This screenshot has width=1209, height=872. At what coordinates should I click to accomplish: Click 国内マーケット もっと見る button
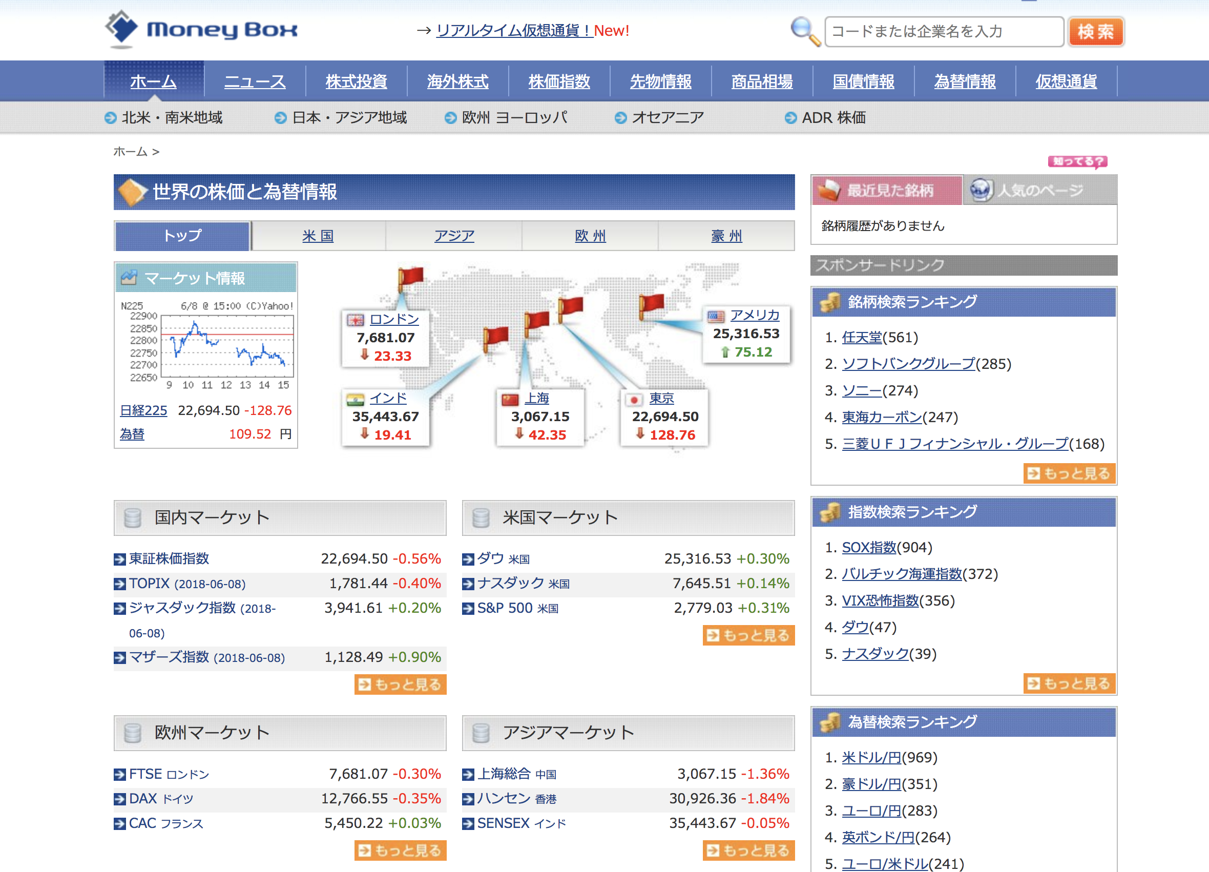402,683
